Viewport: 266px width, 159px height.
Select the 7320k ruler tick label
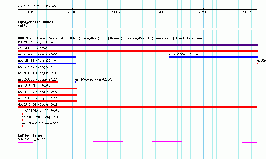(72, 12)
